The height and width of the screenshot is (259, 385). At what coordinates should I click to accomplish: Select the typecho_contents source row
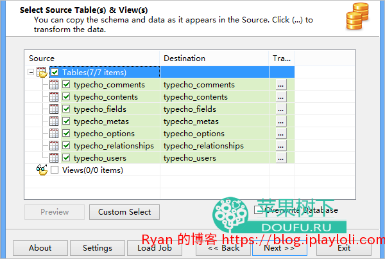click(x=106, y=97)
